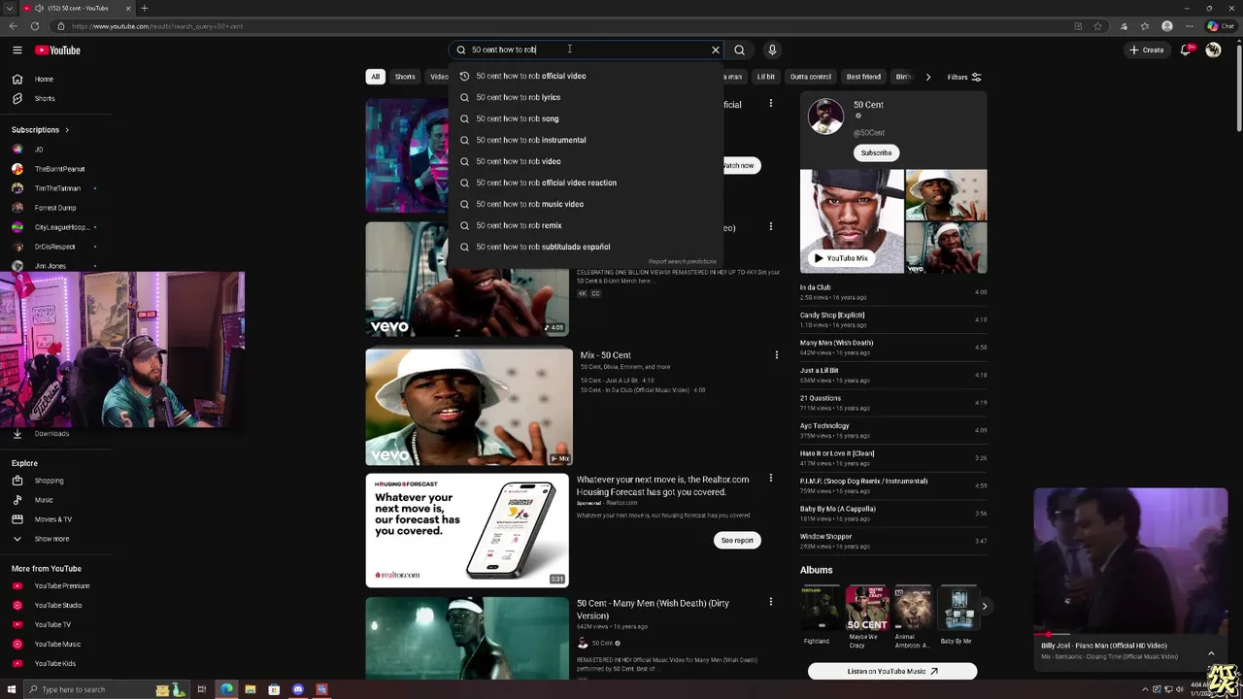This screenshot has height=699, width=1243.
Task: Go to YouTube home via logo
Action: (58, 50)
